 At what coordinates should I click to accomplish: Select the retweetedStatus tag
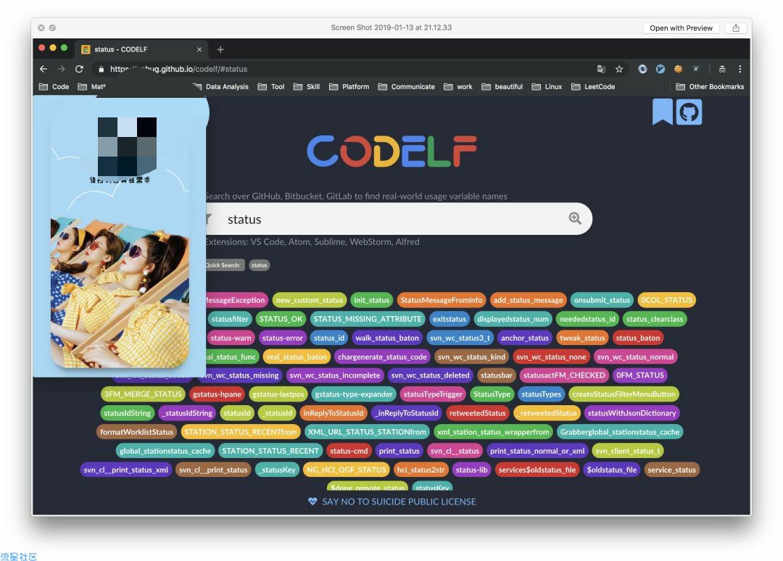(x=477, y=413)
